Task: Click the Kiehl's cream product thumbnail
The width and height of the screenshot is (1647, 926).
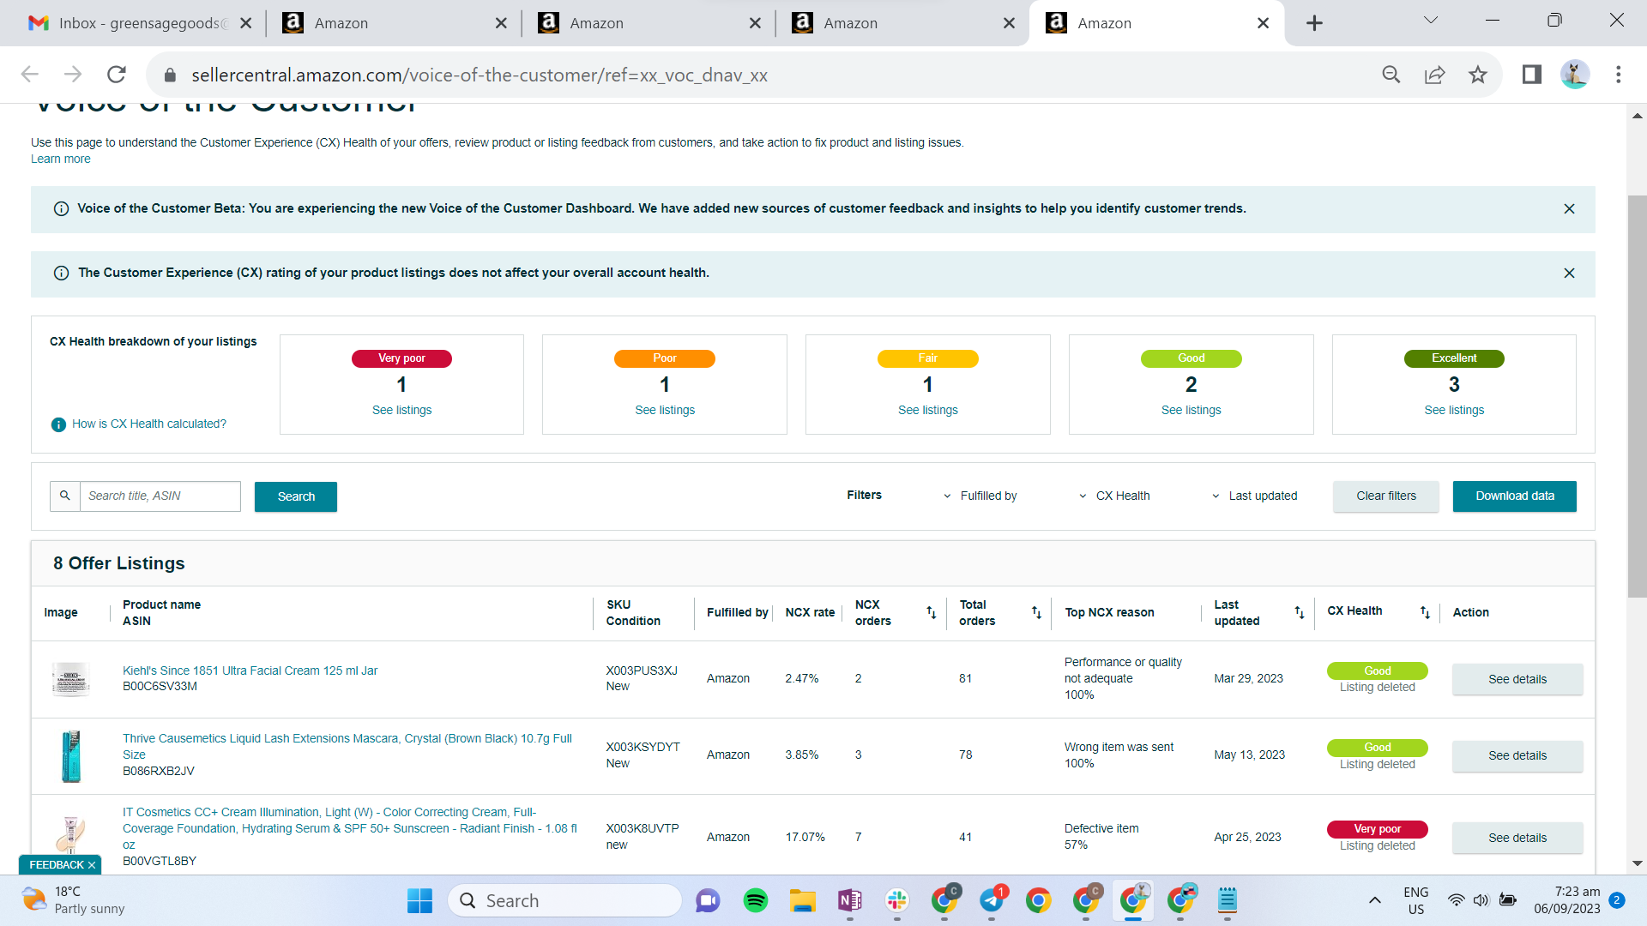Action: tap(71, 679)
